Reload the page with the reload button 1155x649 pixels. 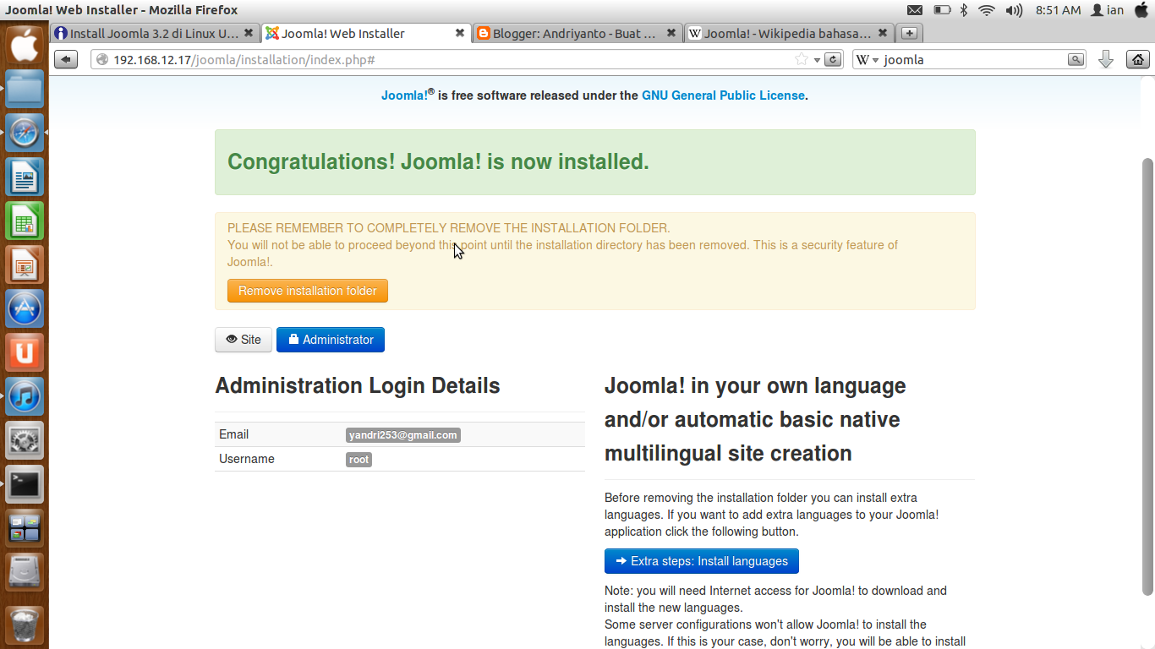833,59
